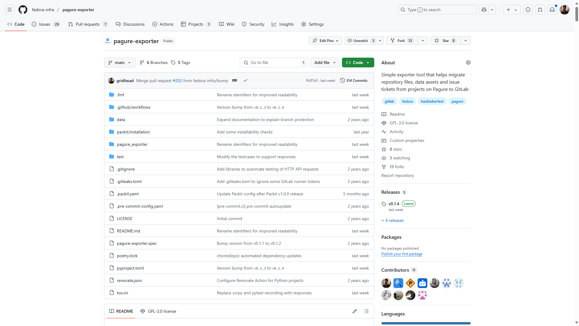The width and height of the screenshot is (579, 326).
Task: Open the Projects tab
Action: click(x=196, y=24)
